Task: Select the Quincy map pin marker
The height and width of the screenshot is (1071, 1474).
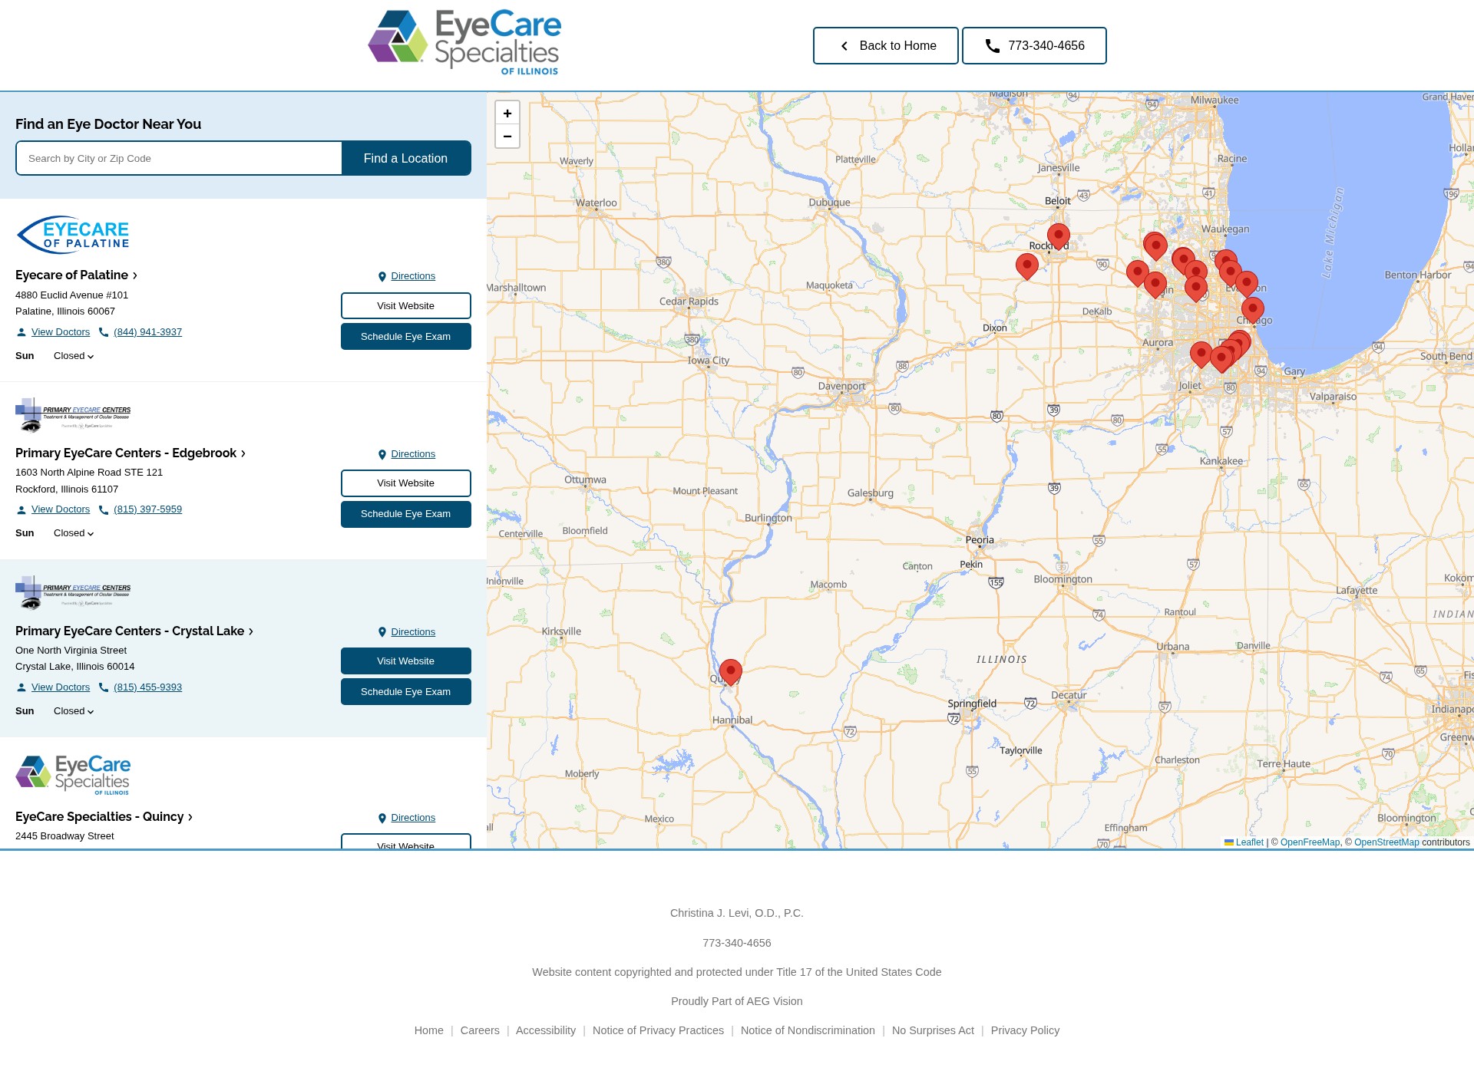Action: click(x=731, y=671)
